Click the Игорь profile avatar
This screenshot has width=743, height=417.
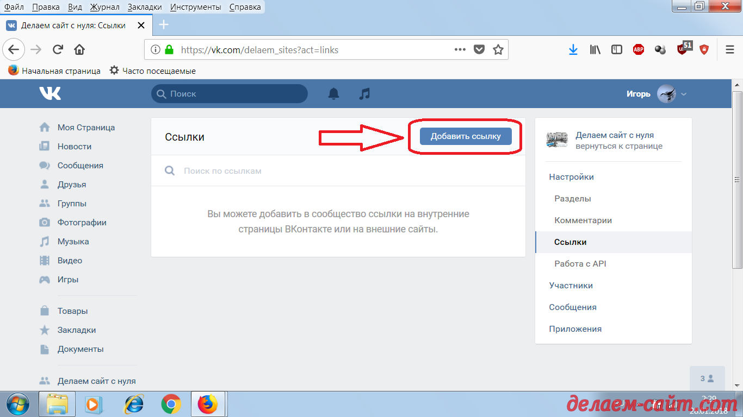point(666,94)
